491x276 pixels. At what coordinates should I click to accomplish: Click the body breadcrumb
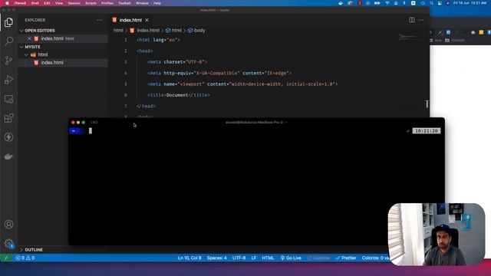point(196,31)
